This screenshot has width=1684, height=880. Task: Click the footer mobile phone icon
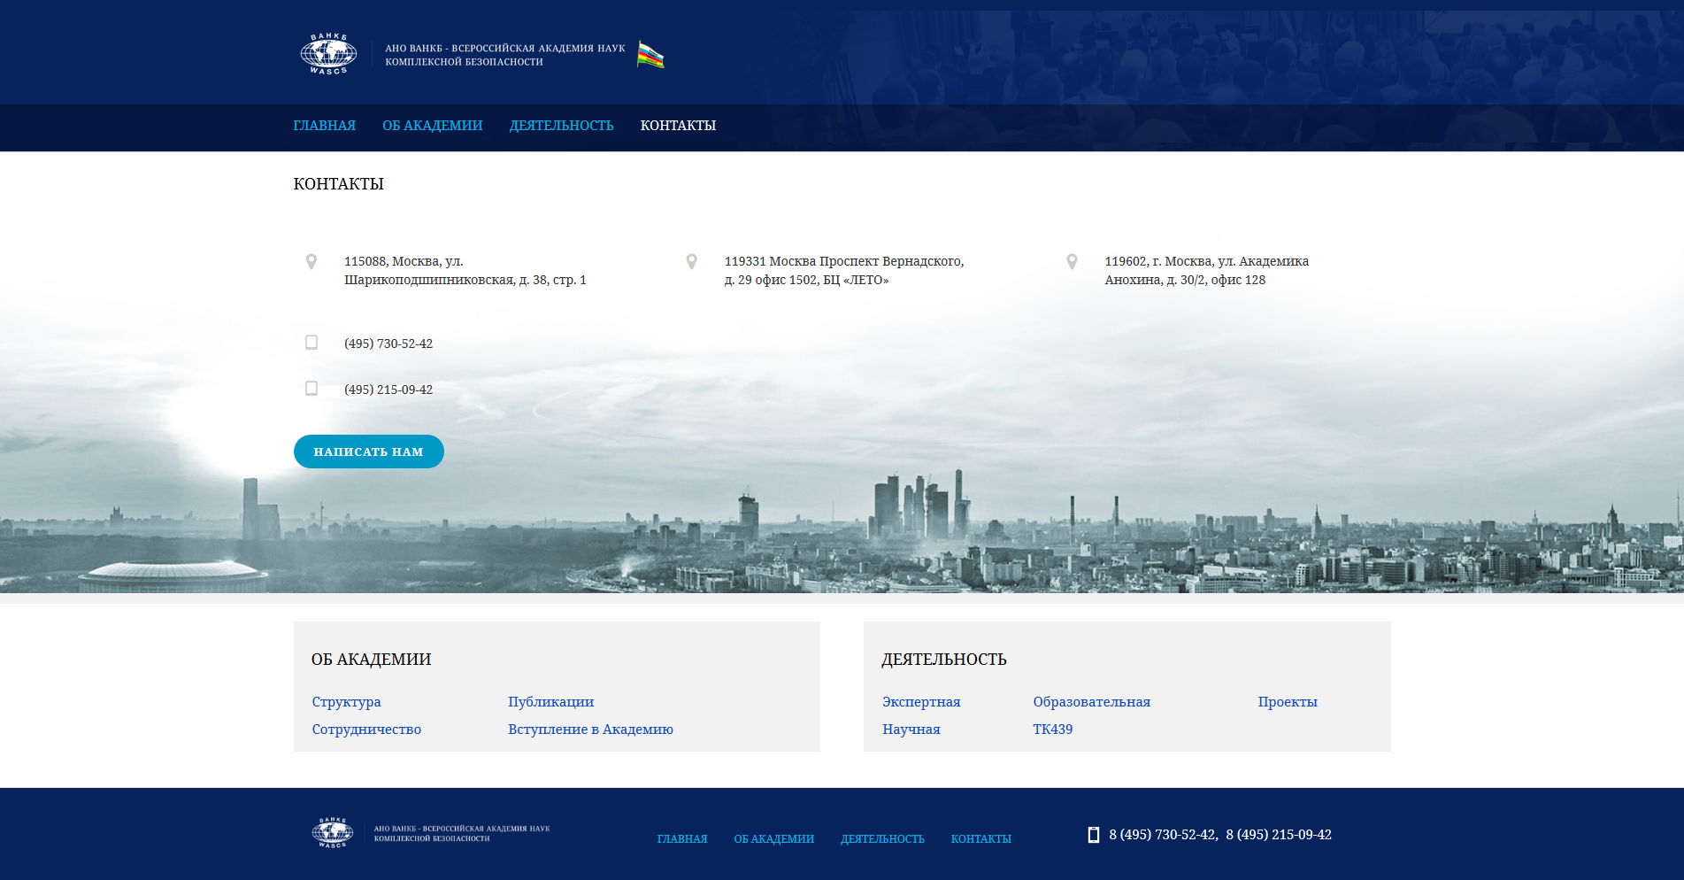pos(1094,835)
